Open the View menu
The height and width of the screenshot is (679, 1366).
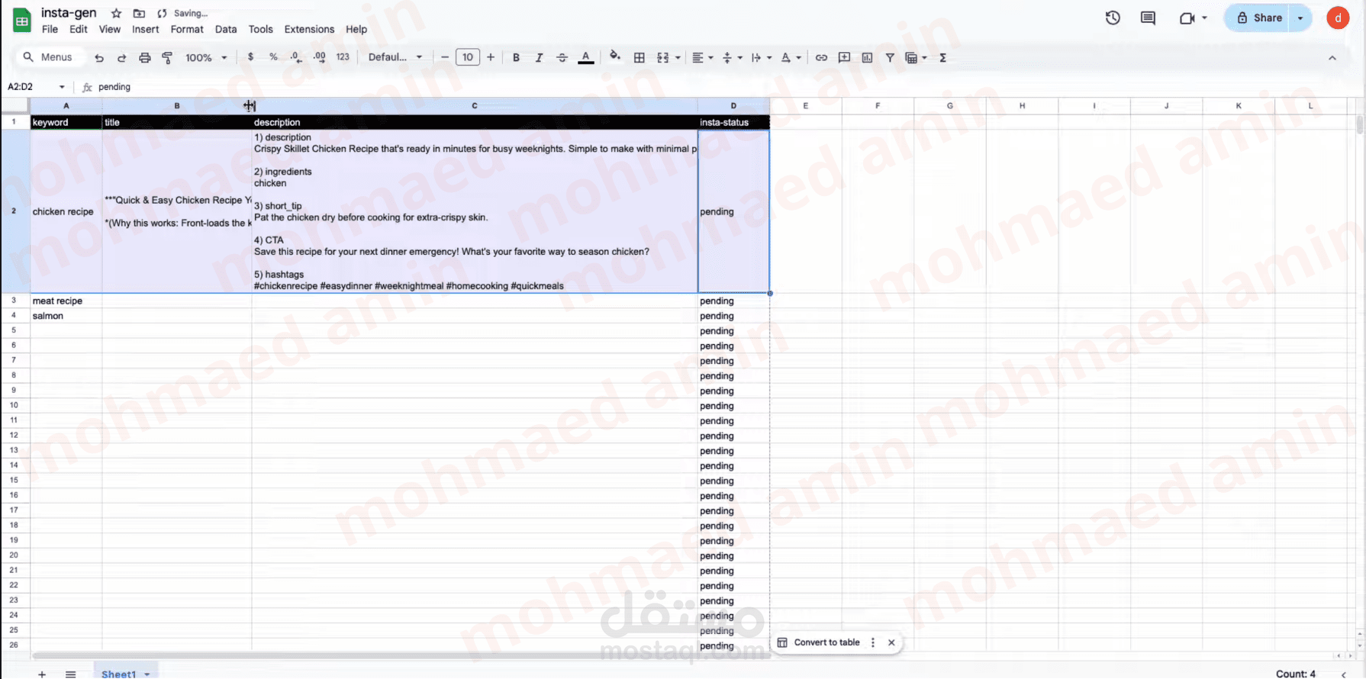point(110,29)
